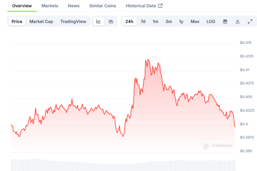Select Max time range

pos(195,21)
